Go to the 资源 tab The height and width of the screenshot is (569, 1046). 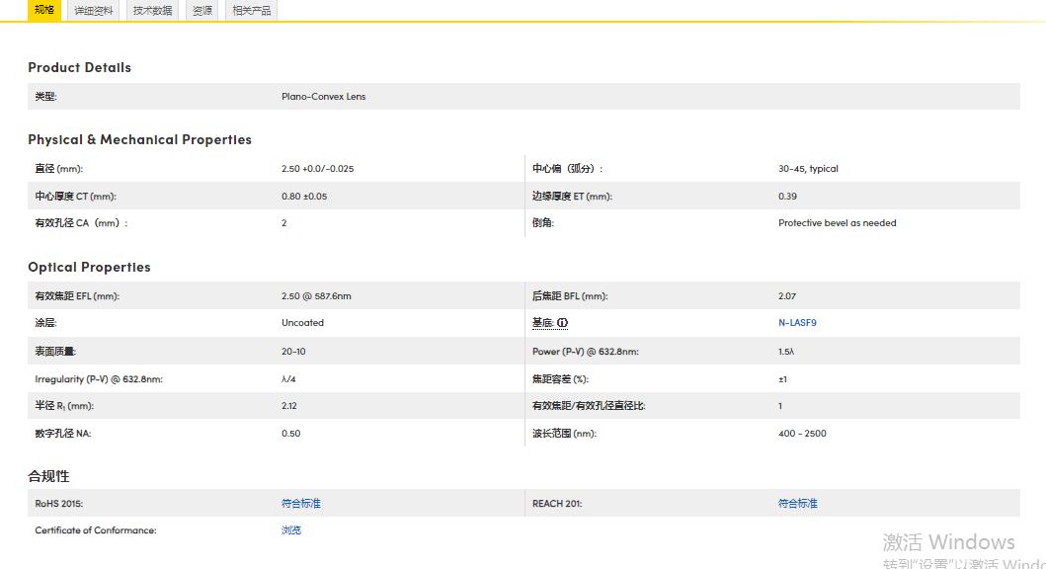pos(202,11)
